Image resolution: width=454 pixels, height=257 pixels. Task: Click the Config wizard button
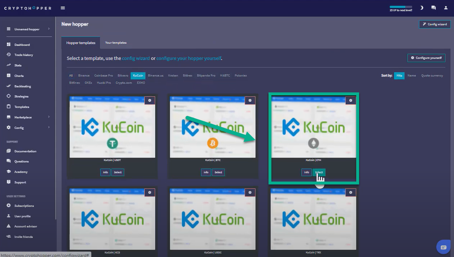(x=435, y=24)
